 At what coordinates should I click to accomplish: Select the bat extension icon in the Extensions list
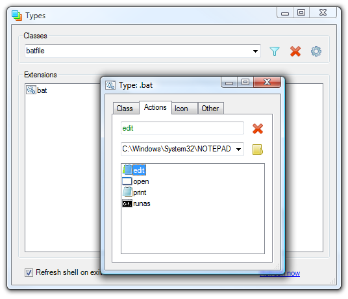[x=31, y=90]
